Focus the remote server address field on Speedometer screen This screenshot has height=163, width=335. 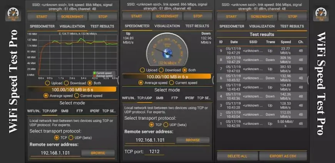pos(150,140)
